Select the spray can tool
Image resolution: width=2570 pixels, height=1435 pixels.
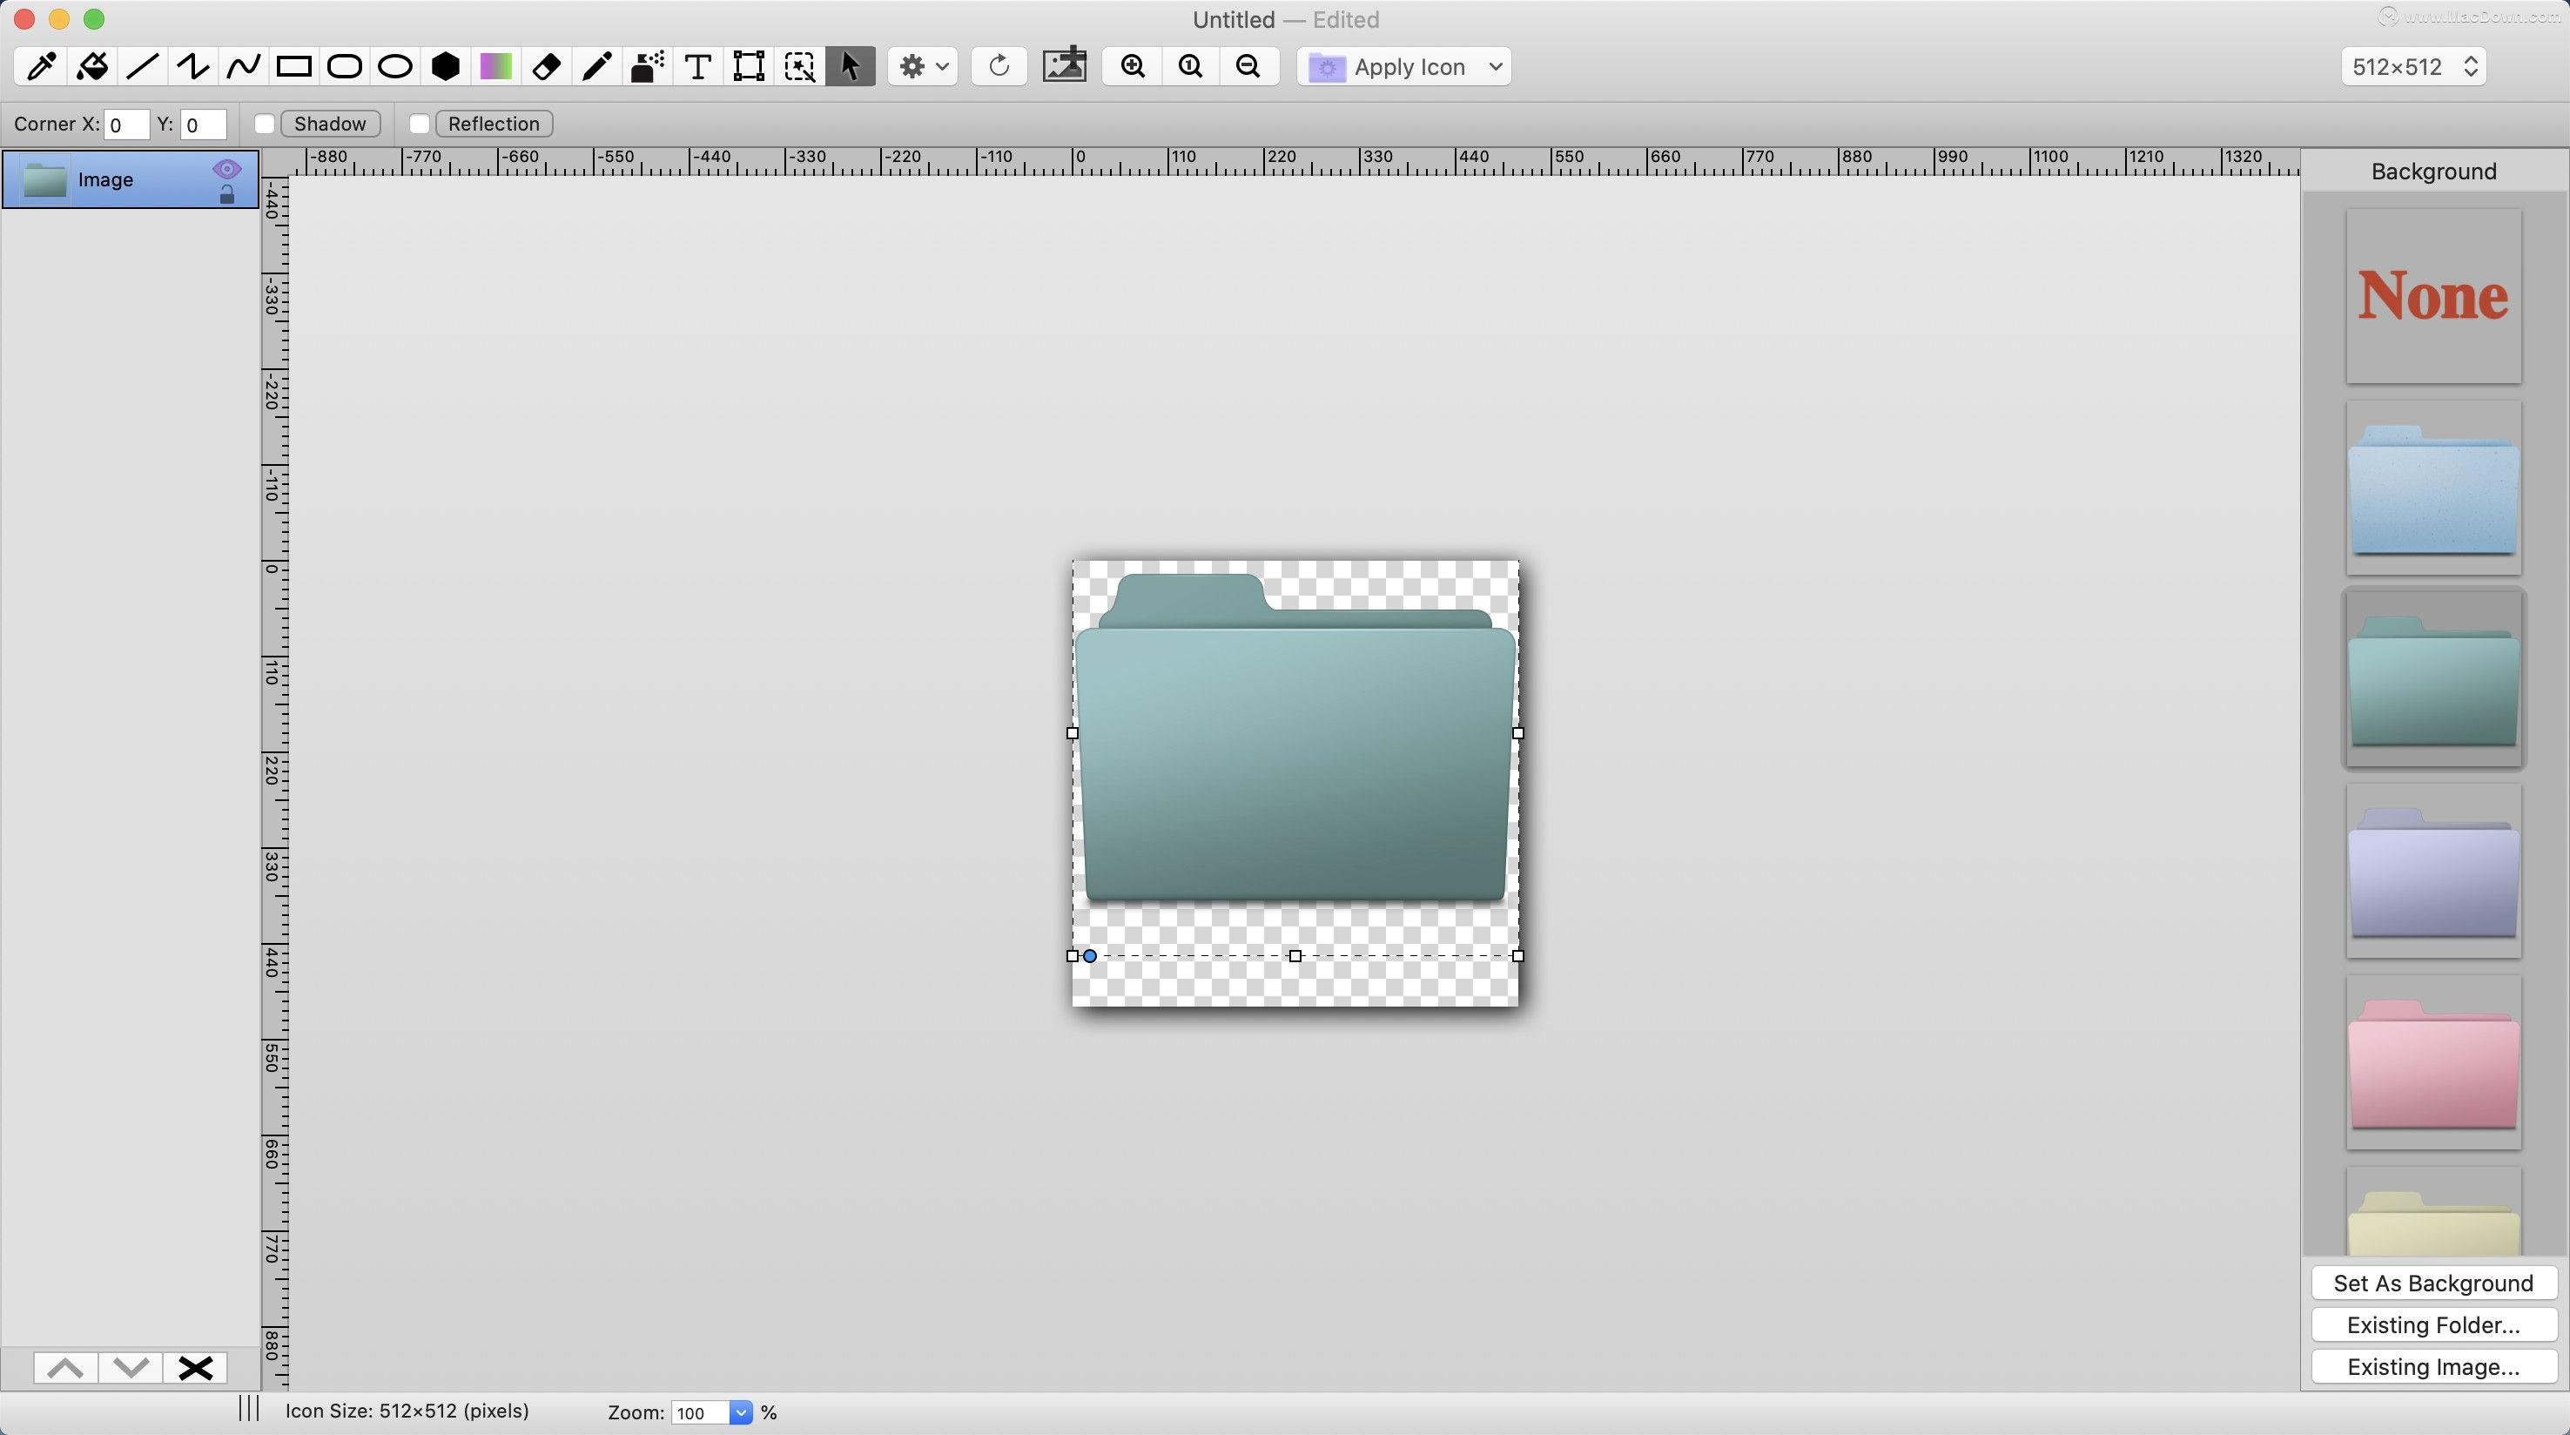(648, 67)
